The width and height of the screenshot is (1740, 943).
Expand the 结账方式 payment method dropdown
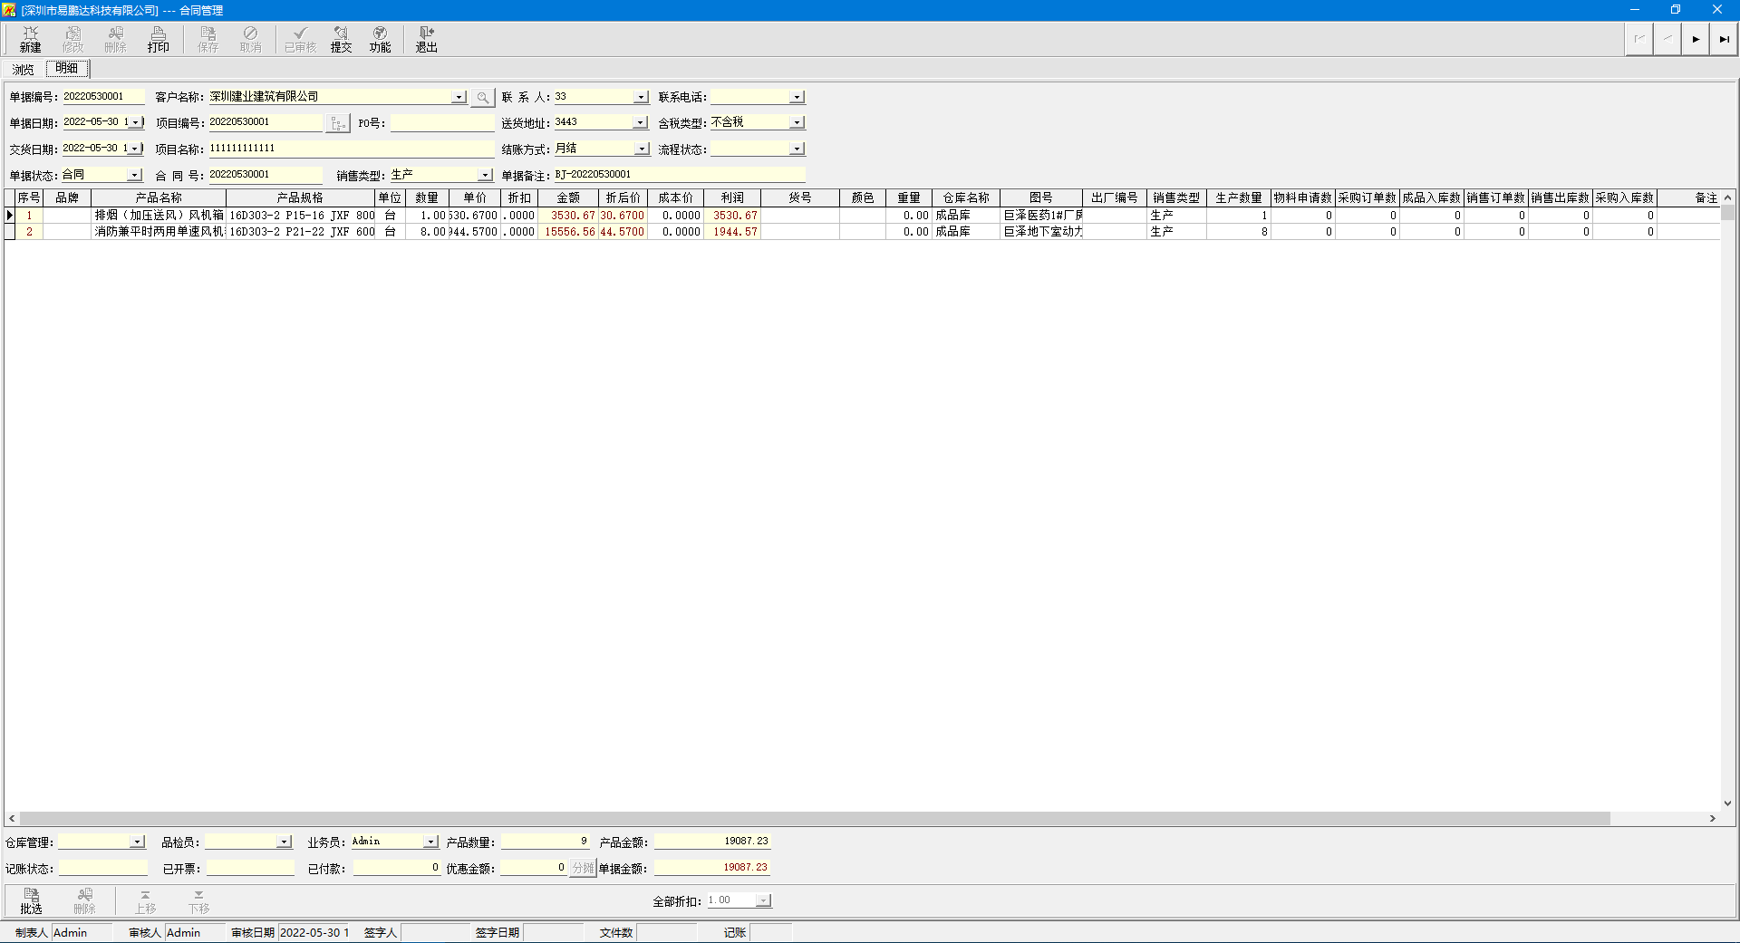641,149
